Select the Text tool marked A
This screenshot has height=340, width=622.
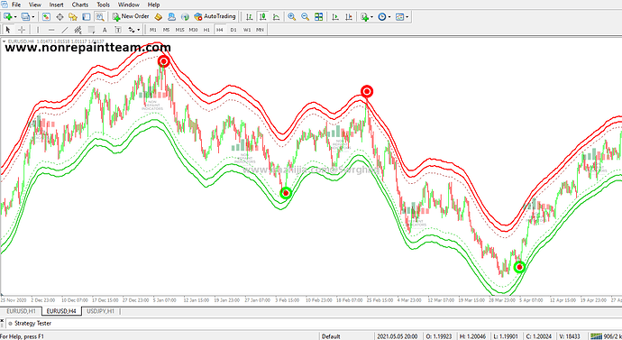pyautogui.click(x=105, y=30)
